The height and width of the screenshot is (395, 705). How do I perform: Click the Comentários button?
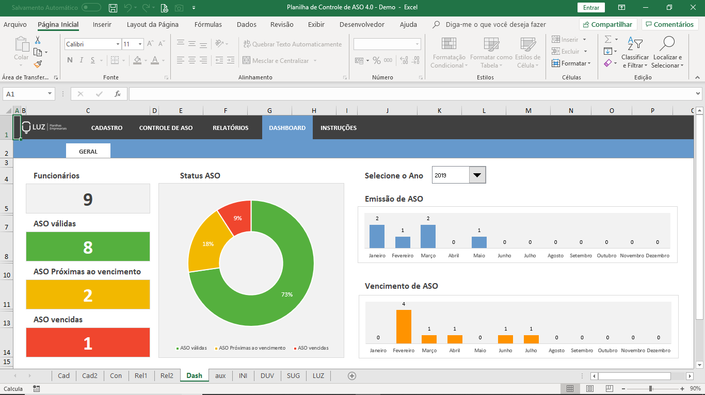tap(670, 24)
